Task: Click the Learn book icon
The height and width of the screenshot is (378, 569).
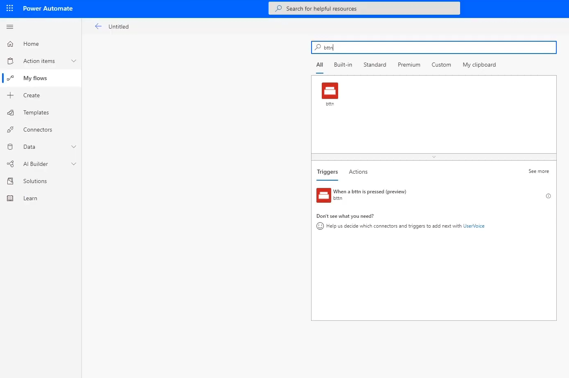Action: tap(10, 198)
